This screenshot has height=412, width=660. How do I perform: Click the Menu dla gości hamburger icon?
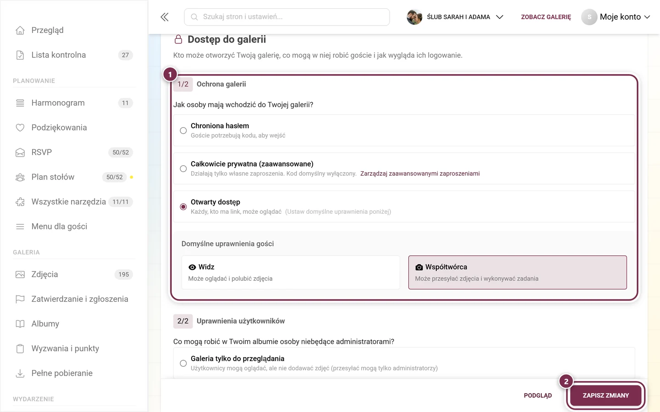20,227
